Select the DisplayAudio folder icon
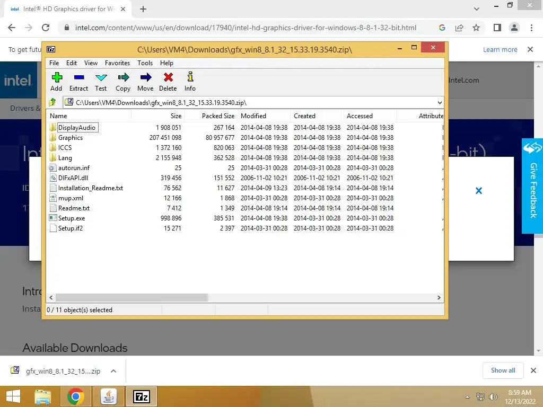The height and width of the screenshot is (407, 543). click(52, 127)
